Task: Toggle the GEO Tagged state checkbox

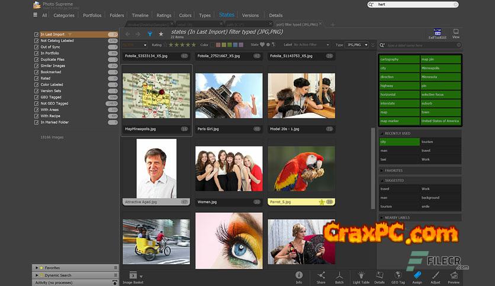Action: [x=37, y=97]
